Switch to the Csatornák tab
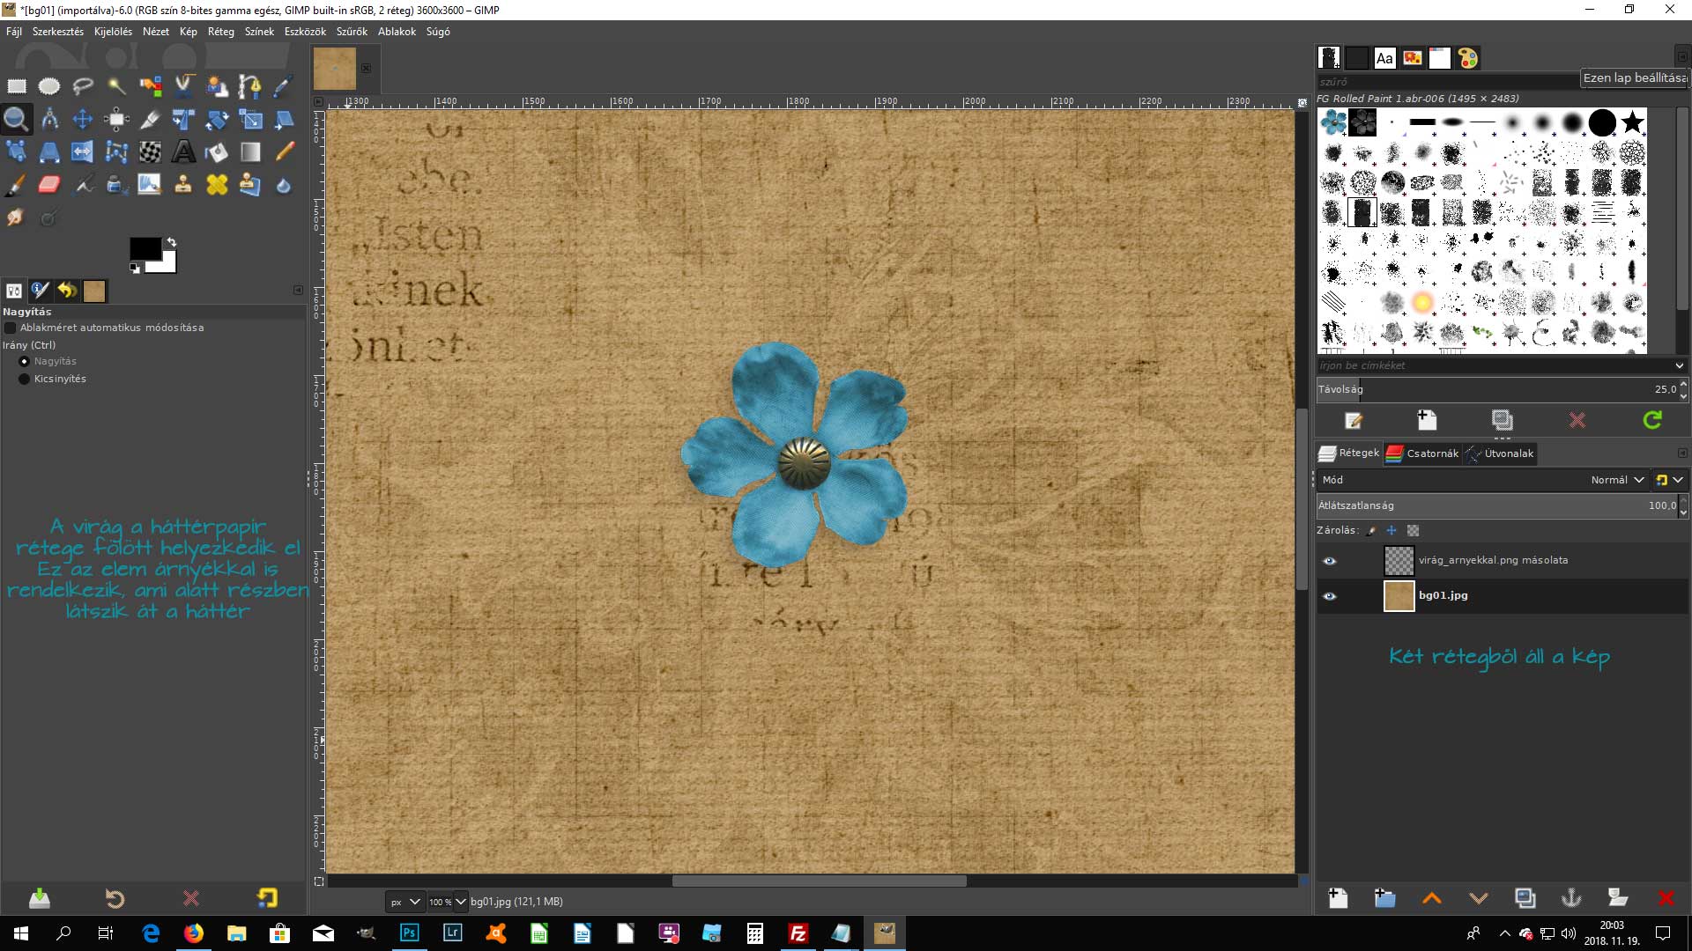Screen dimensions: 1692x951 [x=1423, y=453]
